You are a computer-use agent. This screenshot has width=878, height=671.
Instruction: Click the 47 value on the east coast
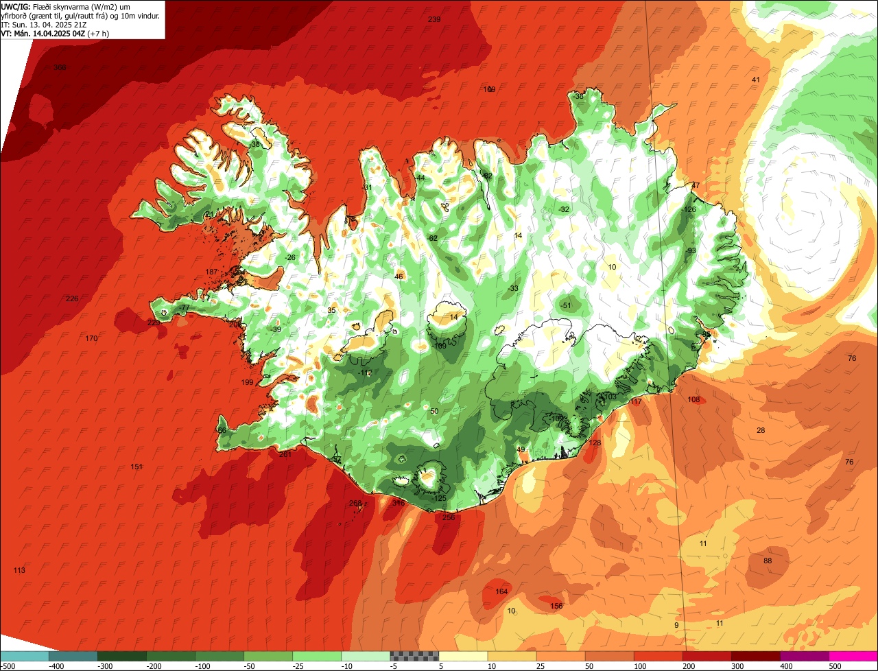[x=696, y=185]
